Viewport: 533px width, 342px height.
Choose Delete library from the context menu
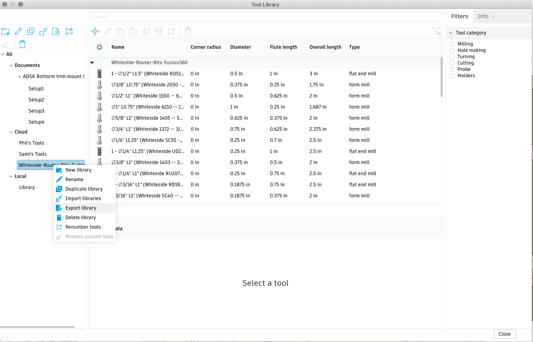pos(84,218)
